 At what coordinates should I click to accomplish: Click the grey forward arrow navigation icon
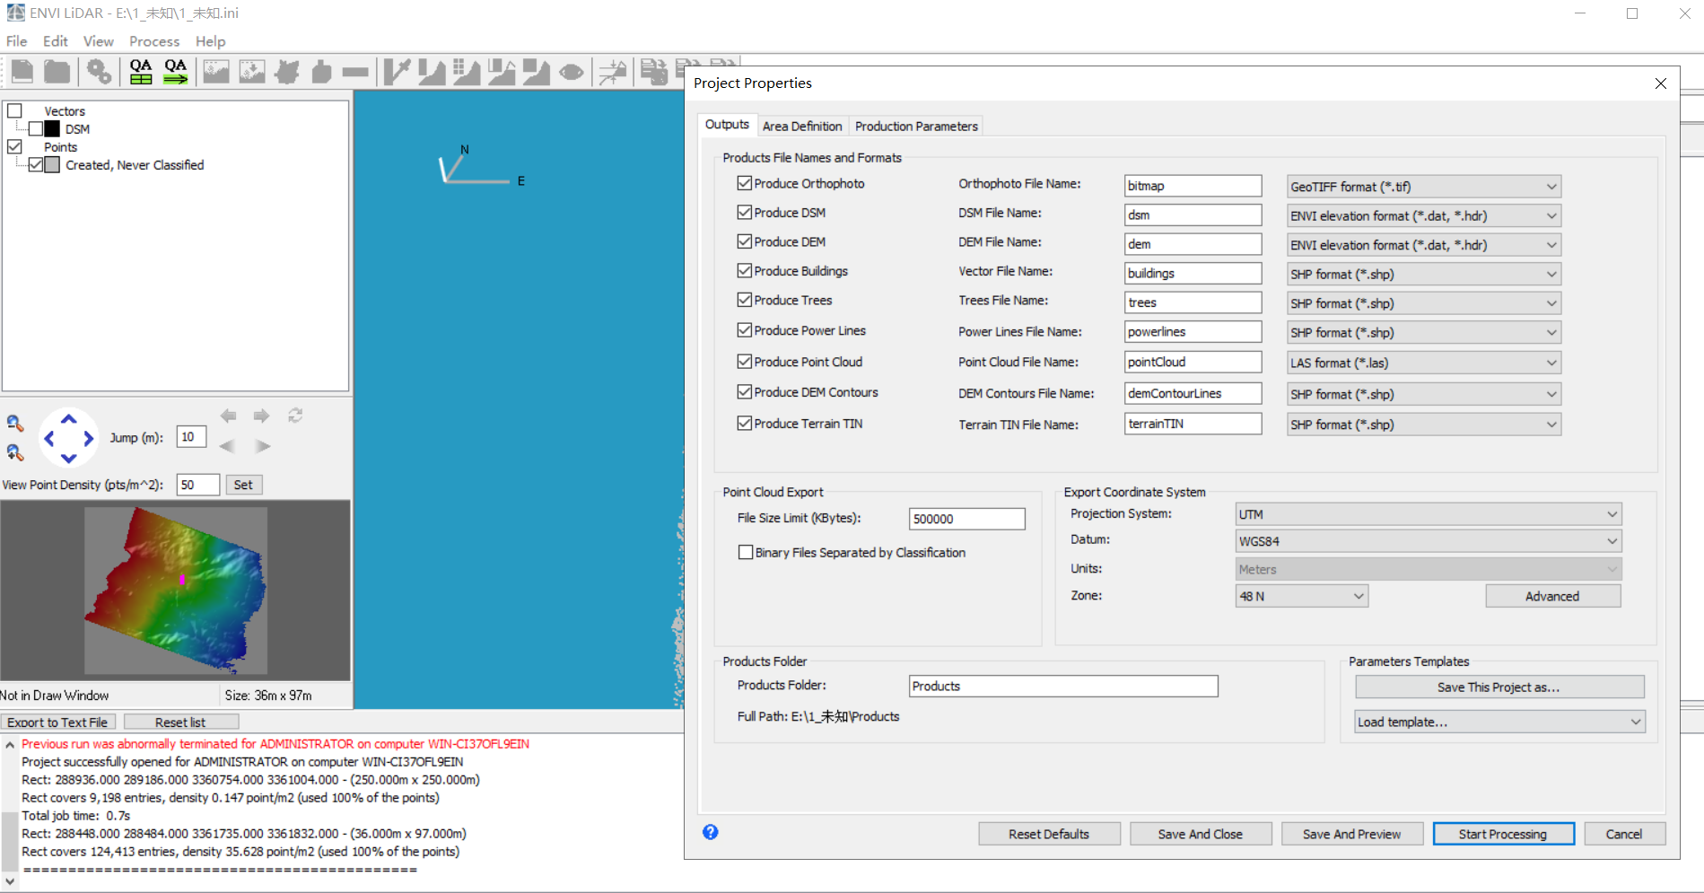pos(261,416)
